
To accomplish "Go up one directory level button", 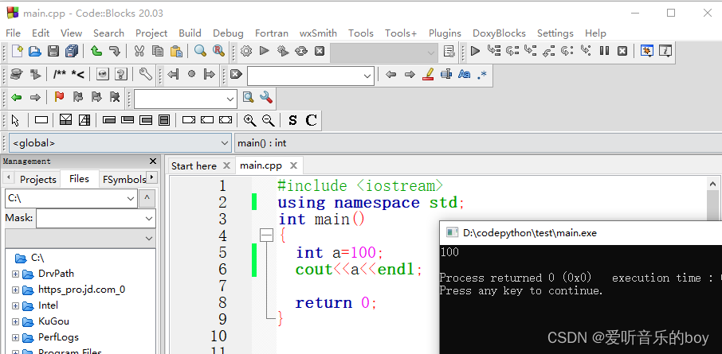I will tap(147, 198).
